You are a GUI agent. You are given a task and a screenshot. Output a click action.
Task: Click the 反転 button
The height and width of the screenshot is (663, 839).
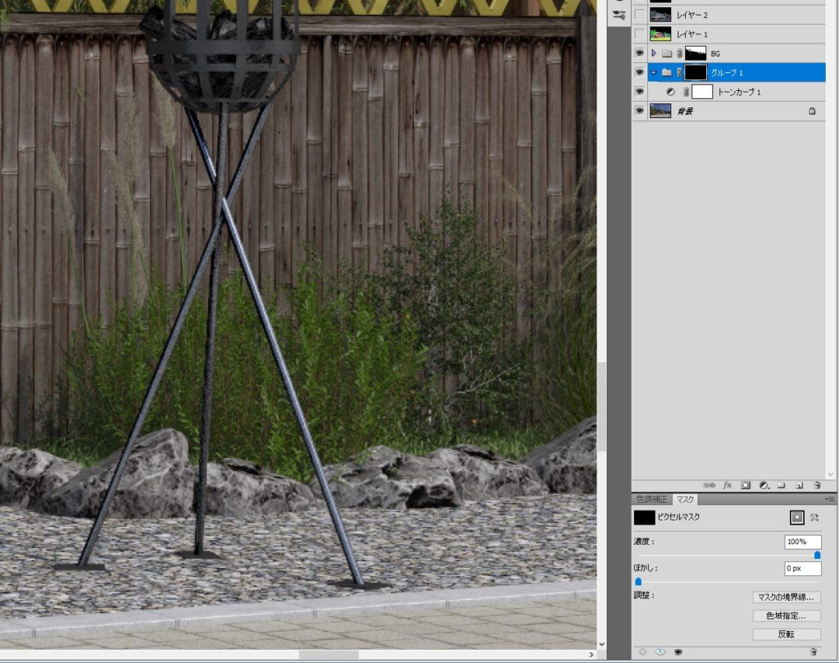pos(786,634)
